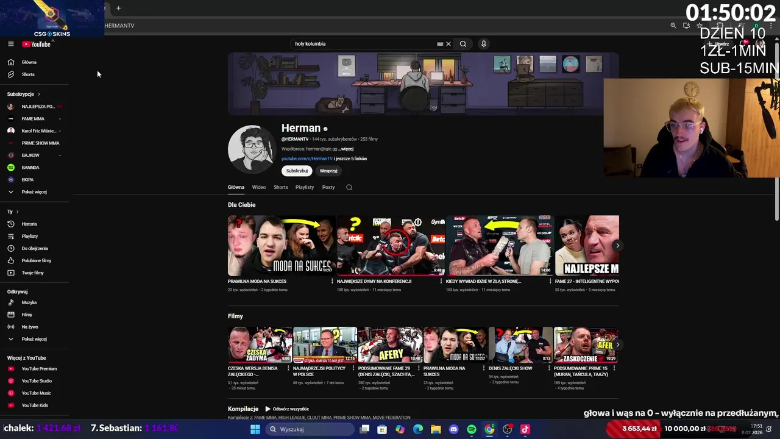Play the AFERY Fame 29 summary thumbnail
Viewport: 780px width, 439px height.
pyautogui.click(x=390, y=345)
